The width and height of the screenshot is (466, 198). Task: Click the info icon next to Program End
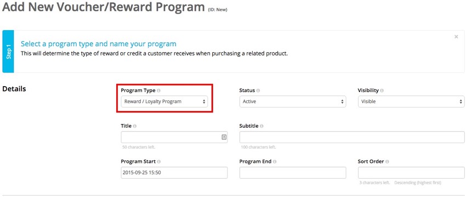tap(274, 162)
